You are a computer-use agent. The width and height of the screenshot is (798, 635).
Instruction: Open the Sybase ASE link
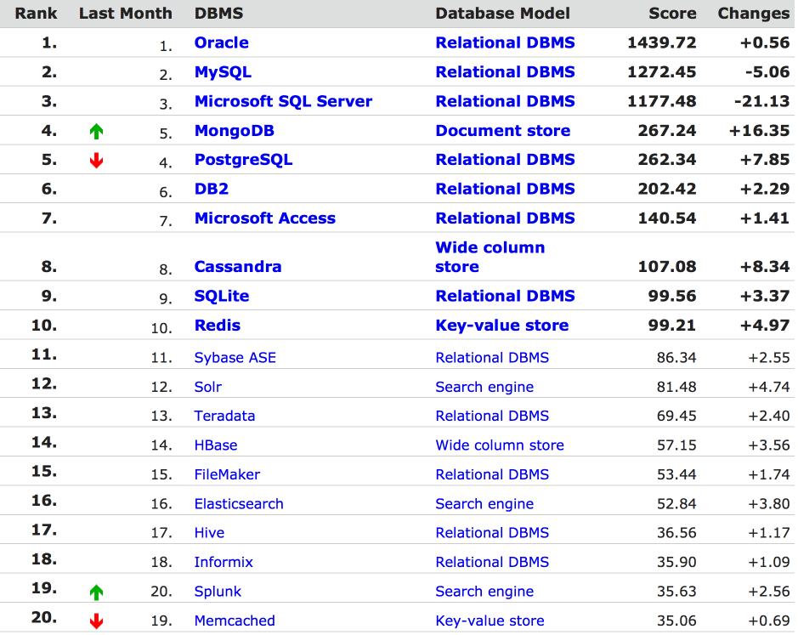(235, 358)
